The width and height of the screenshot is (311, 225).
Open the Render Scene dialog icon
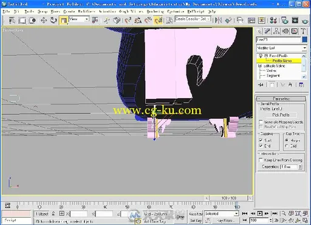click(285, 21)
